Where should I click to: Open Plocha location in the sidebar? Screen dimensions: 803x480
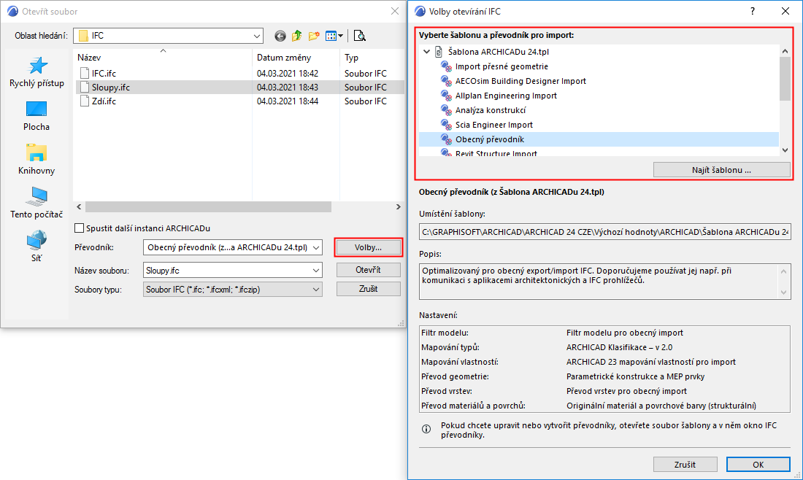36,116
